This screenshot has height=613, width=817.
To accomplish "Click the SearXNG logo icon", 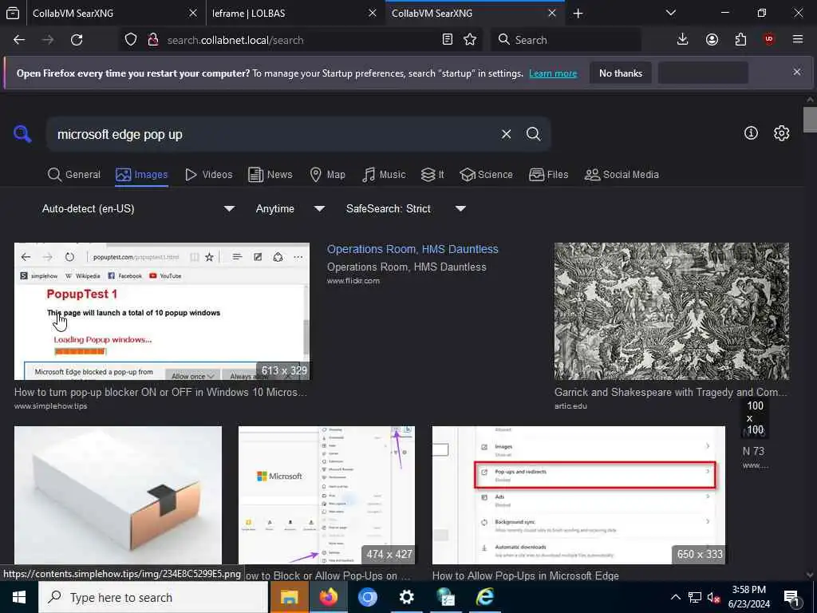I will (22, 134).
